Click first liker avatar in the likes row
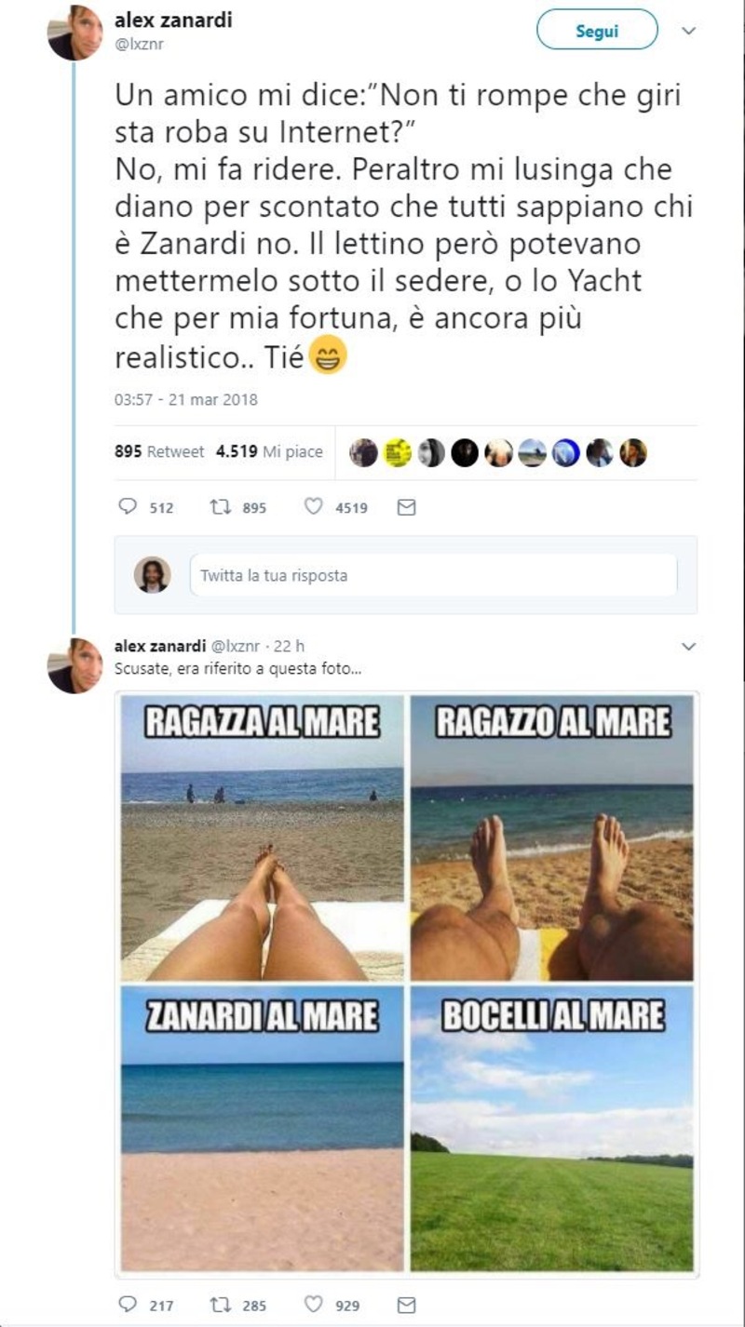Screen dimensions: 745x1327 364,452
